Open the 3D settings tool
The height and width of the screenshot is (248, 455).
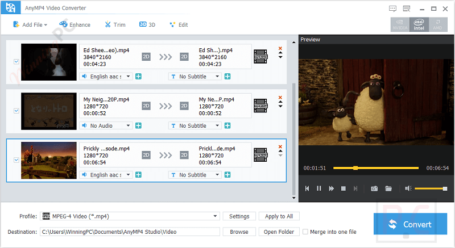tap(147, 24)
